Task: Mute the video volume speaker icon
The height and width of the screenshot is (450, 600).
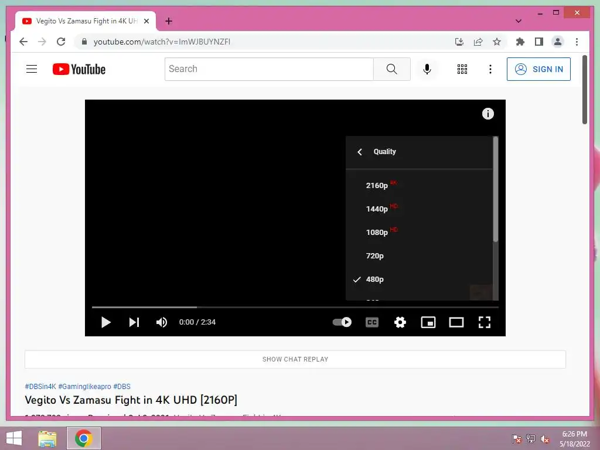Action: (x=162, y=322)
